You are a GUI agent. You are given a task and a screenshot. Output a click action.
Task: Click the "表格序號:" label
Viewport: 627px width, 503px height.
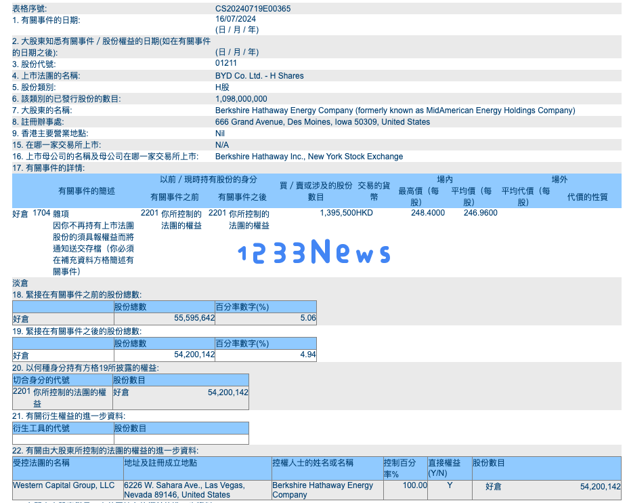(29, 8)
